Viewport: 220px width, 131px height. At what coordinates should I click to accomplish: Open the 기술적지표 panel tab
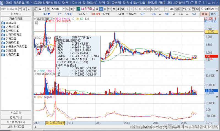[x=16, y=19]
